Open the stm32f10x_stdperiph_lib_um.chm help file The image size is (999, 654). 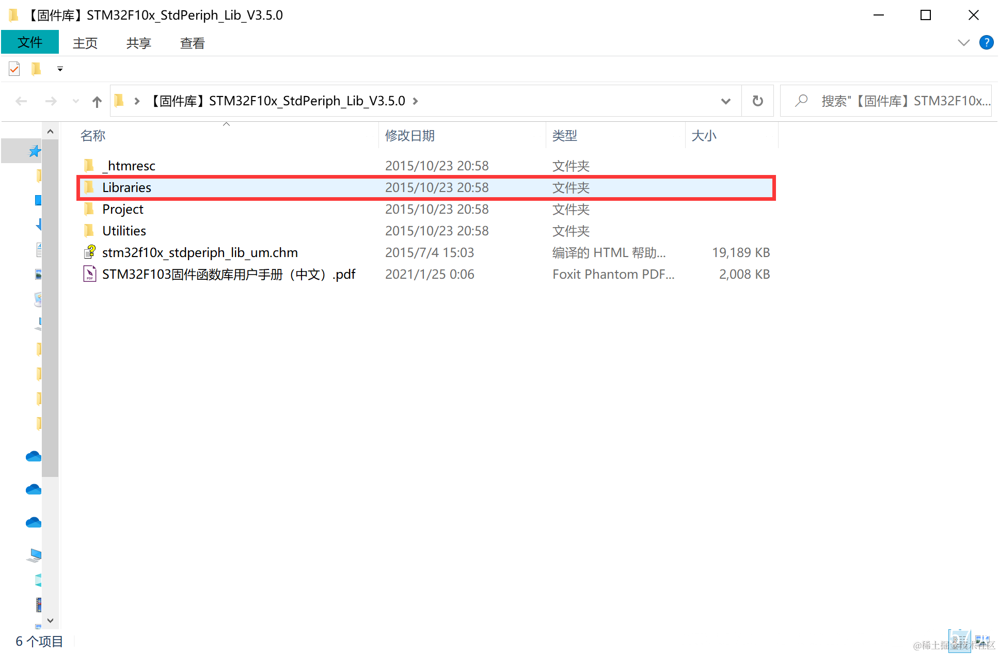pyautogui.click(x=199, y=252)
